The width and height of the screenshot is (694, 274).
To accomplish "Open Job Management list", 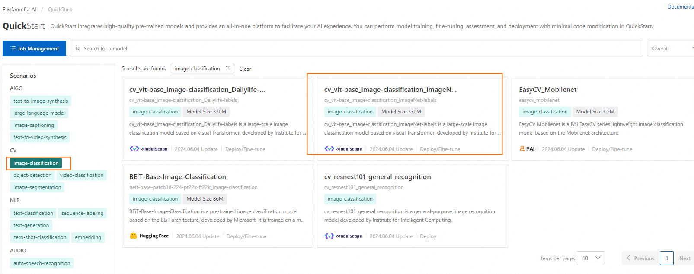I will [x=35, y=49].
